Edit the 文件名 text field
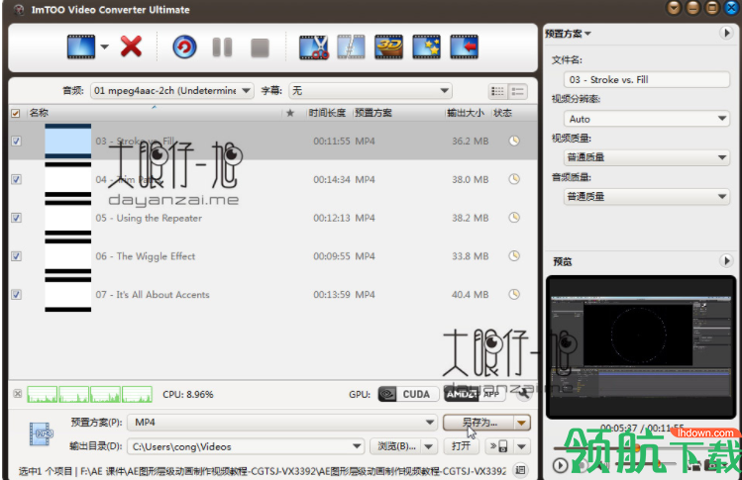 (x=646, y=79)
